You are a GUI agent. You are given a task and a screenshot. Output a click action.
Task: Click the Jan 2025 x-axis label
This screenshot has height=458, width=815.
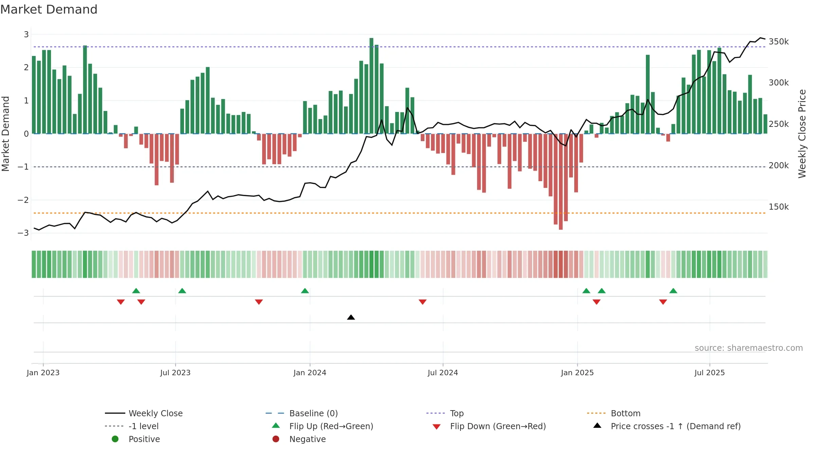coord(577,373)
